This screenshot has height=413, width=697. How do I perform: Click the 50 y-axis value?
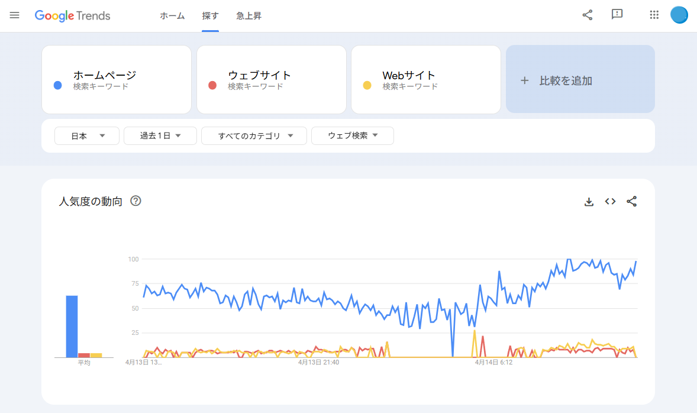click(135, 308)
